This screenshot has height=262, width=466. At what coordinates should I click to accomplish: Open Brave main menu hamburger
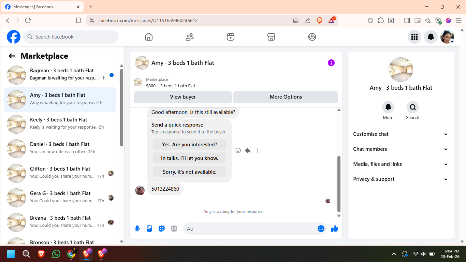[x=458, y=20]
